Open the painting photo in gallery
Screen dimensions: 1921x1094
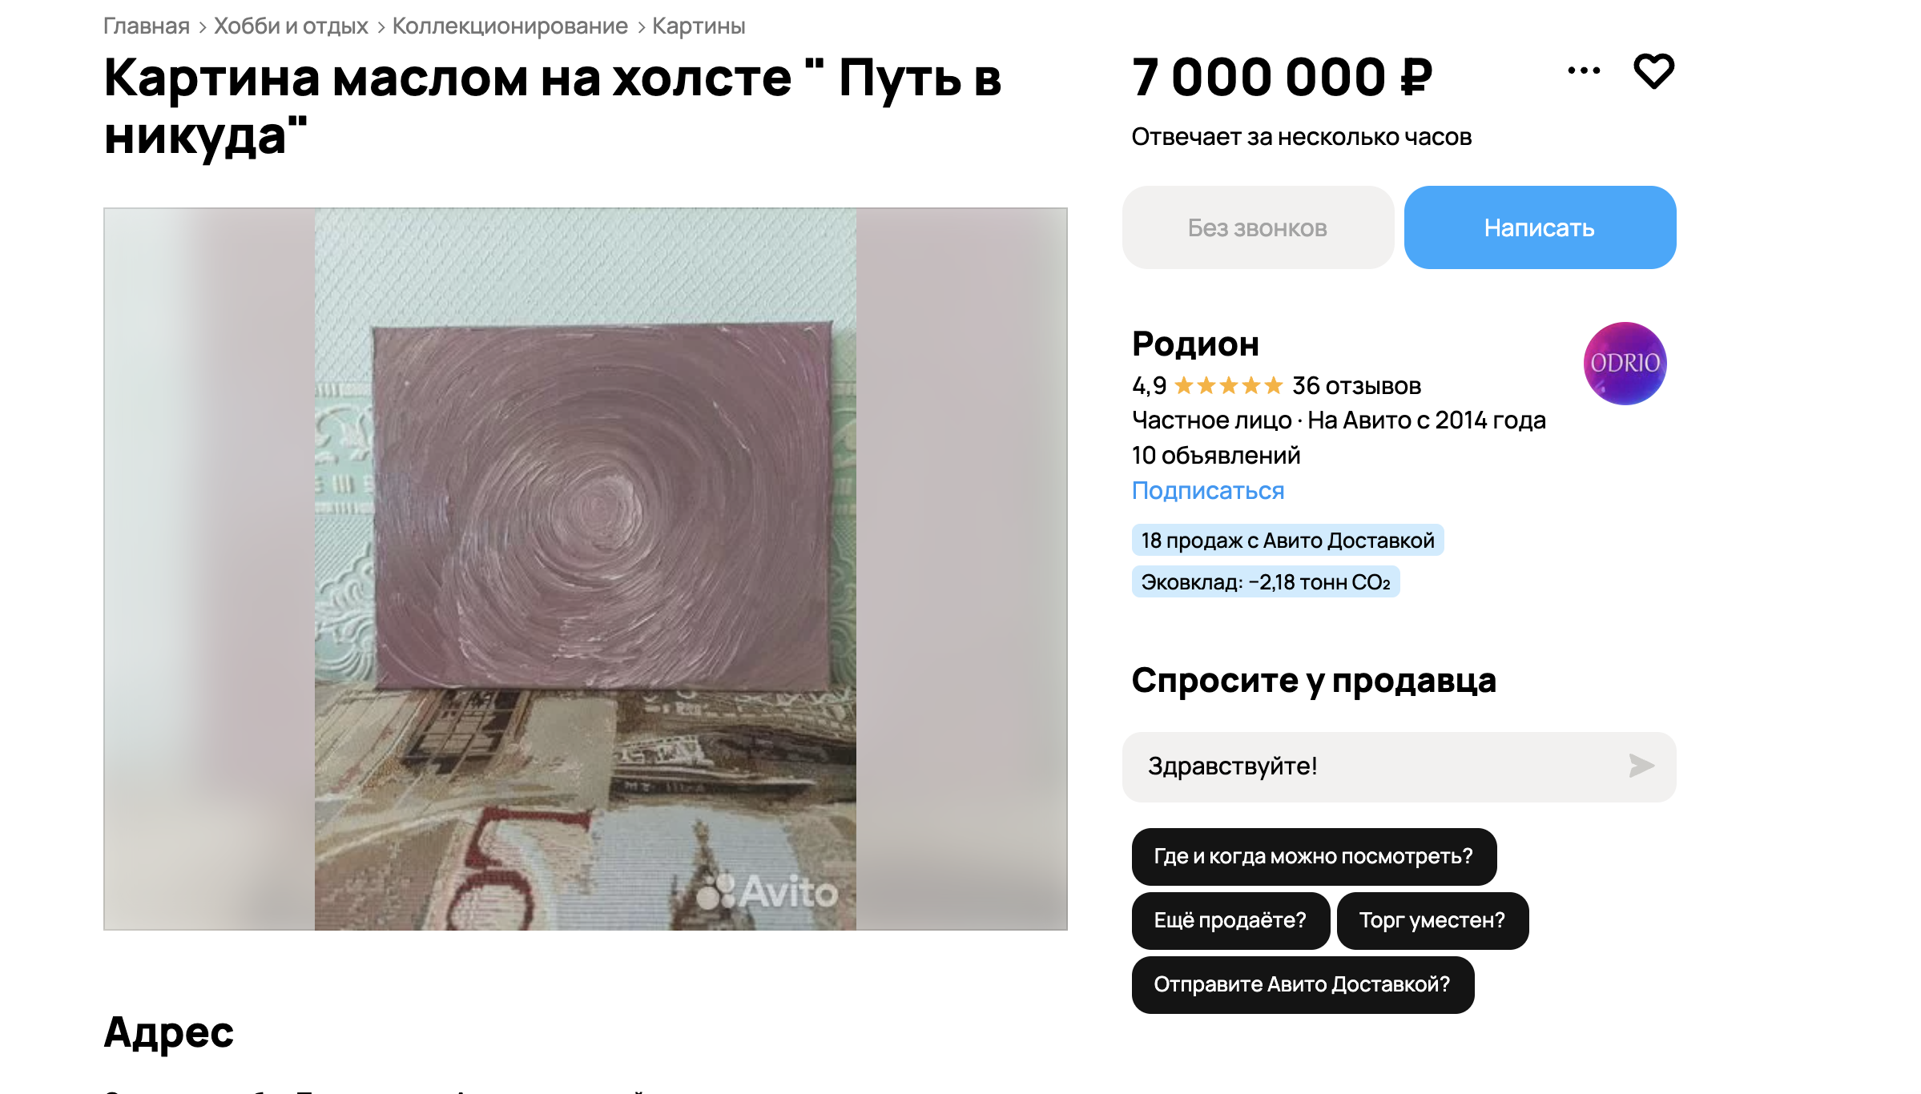586,569
